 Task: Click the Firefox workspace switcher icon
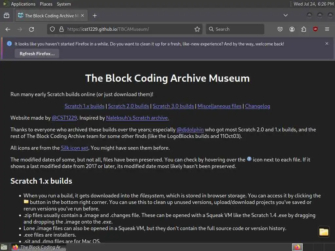point(297,247)
